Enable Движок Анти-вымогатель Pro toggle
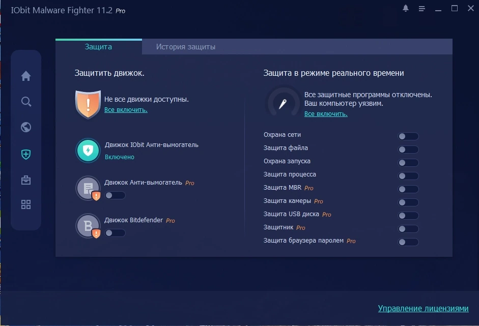The height and width of the screenshot is (326, 479). (x=115, y=195)
